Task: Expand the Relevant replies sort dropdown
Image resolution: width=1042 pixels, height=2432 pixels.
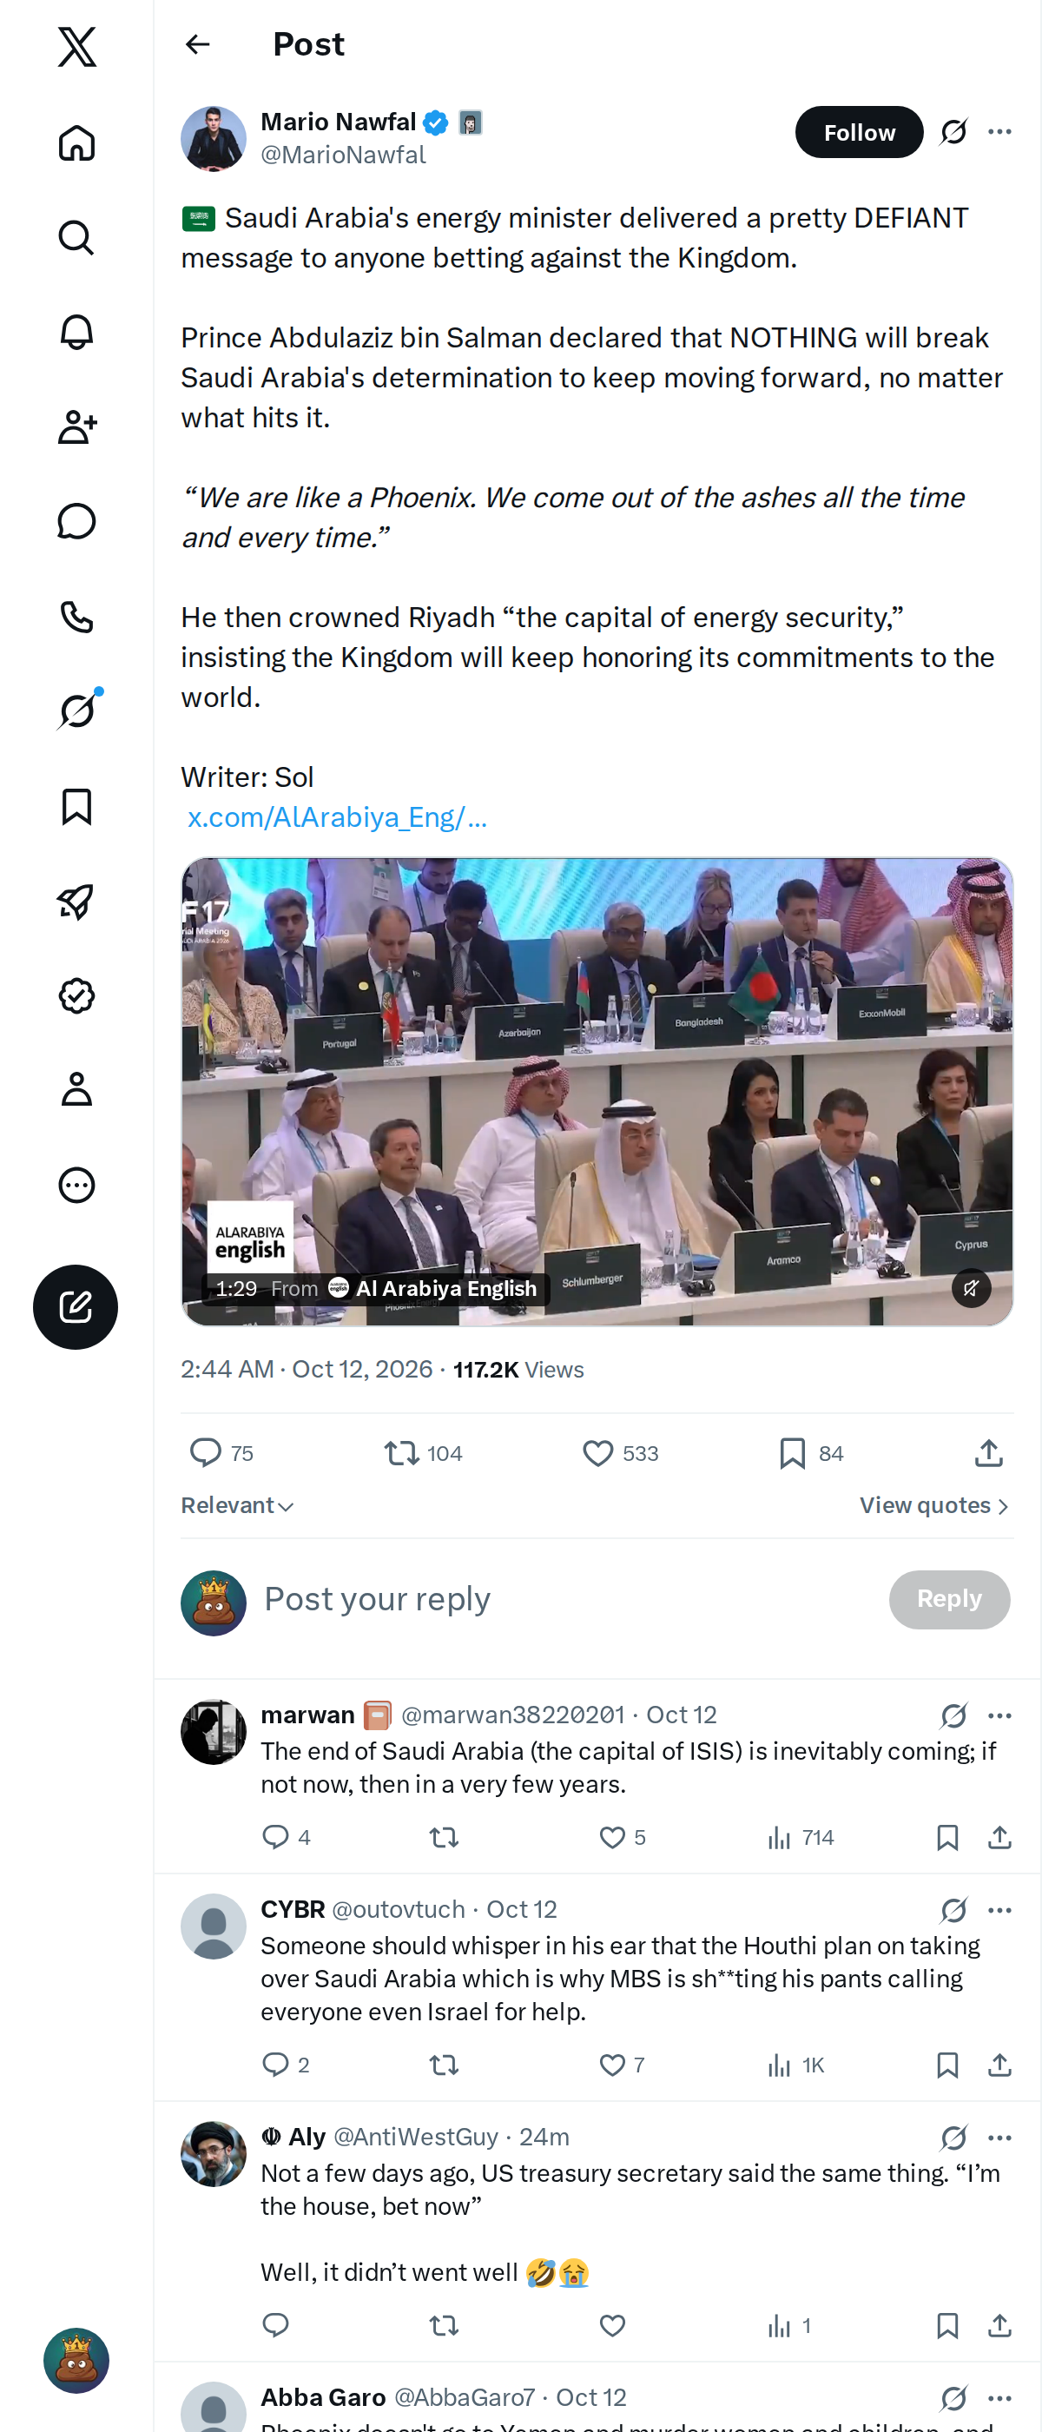Action: tap(237, 1505)
